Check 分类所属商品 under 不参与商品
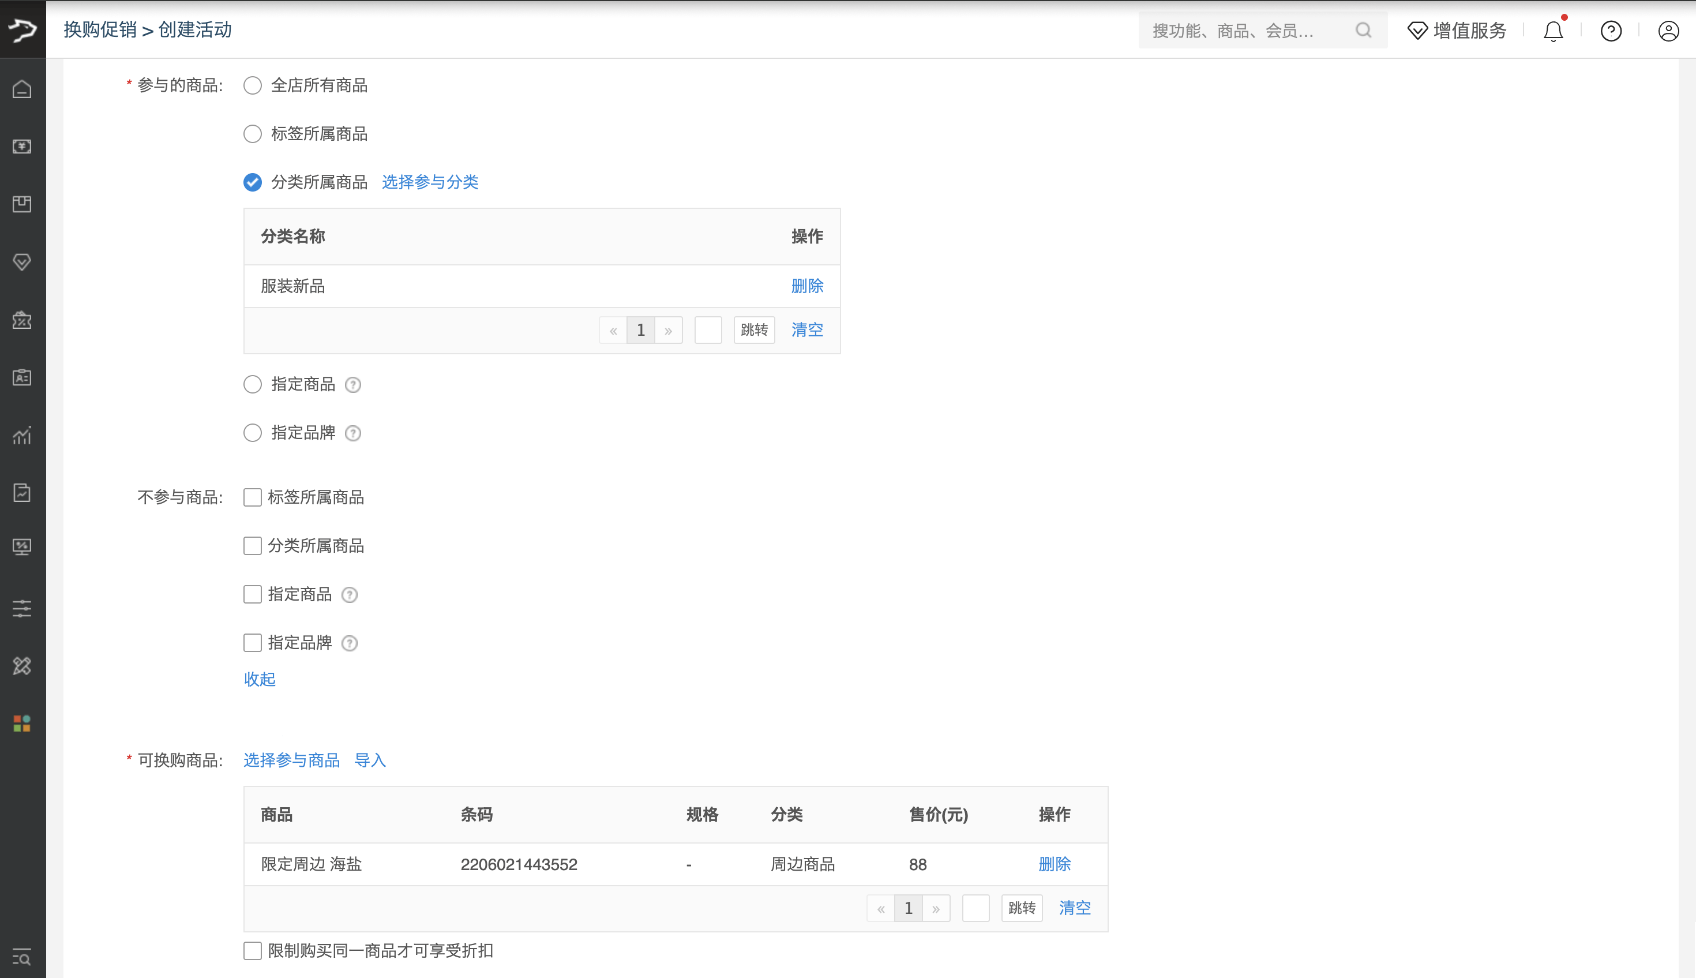 (x=253, y=545)
